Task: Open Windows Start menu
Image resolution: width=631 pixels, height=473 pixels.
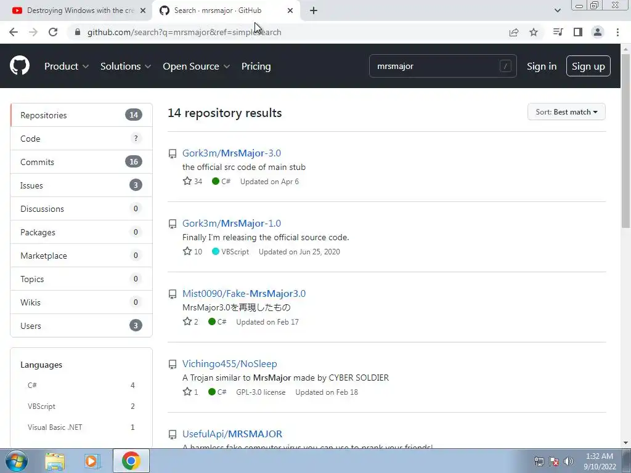Action: click(17, 461)
